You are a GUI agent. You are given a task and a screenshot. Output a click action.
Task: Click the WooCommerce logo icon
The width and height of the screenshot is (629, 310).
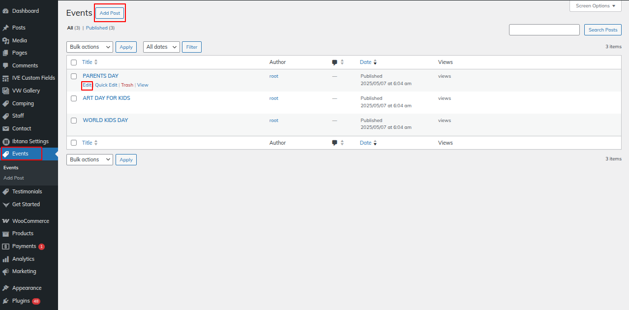6,221
